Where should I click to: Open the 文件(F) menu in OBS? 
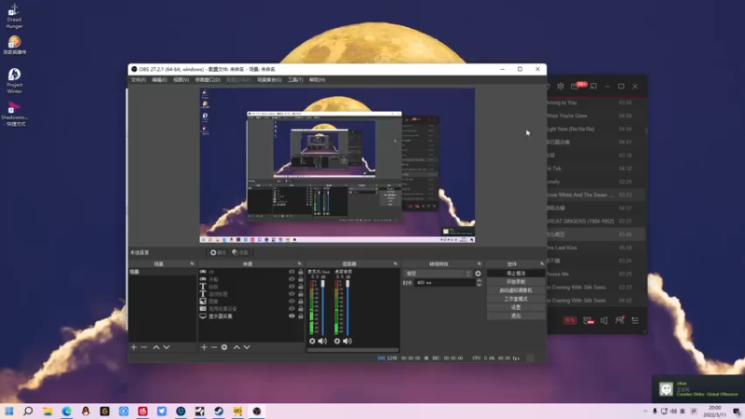coord(138,80)
